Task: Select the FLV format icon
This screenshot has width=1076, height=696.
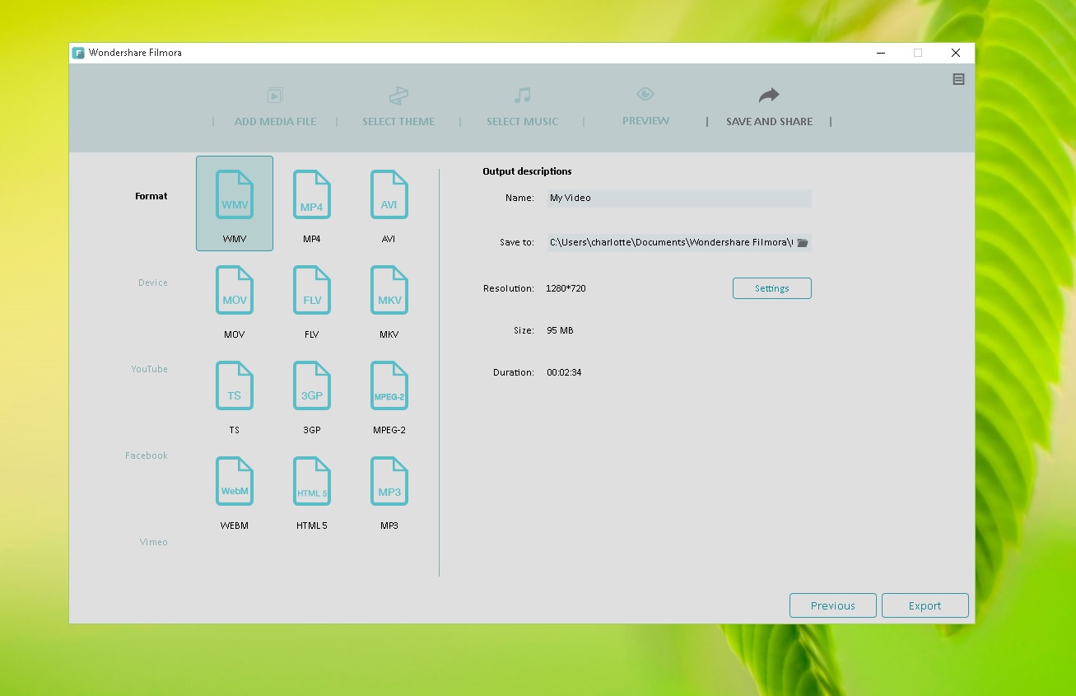Action: click(312, 291)
